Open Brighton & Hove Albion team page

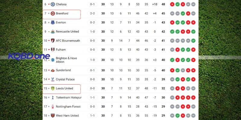coord(66,60)
